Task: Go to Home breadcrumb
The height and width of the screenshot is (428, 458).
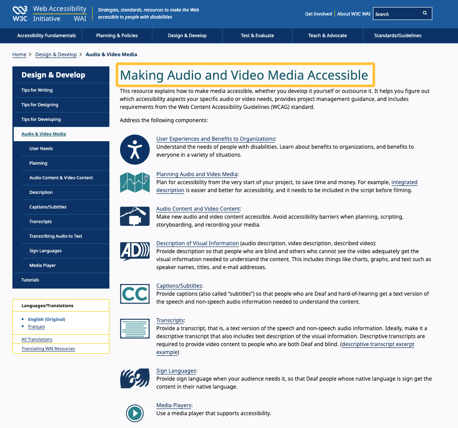Action: pyautogui.click(x=19, y=54)
